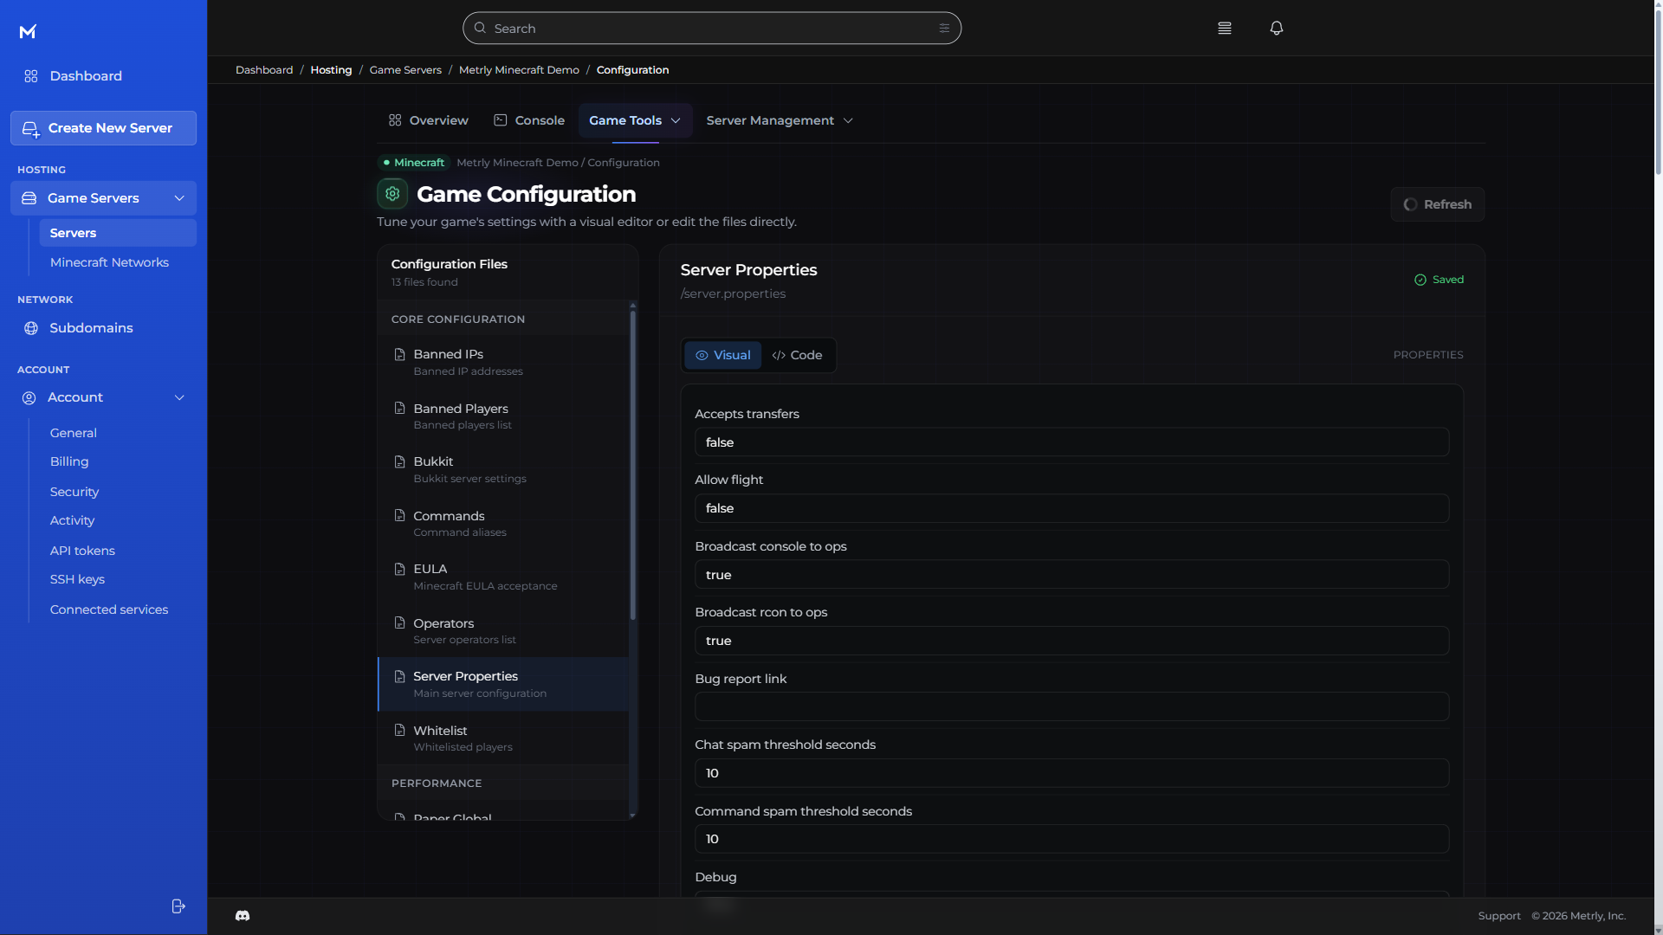Image resolution: width=1663 pixels, height=935 pixels.
Task: Click the Game Configuration gear icon
Action: 392,194
